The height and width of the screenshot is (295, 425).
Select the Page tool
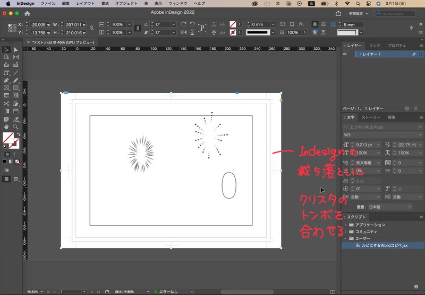6,57
